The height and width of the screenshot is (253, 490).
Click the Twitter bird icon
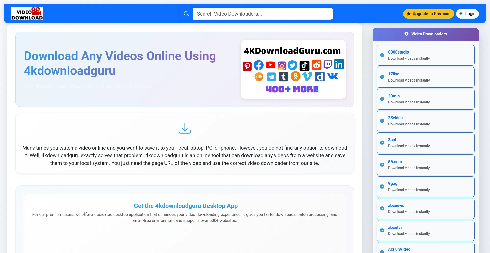(292, 65)
